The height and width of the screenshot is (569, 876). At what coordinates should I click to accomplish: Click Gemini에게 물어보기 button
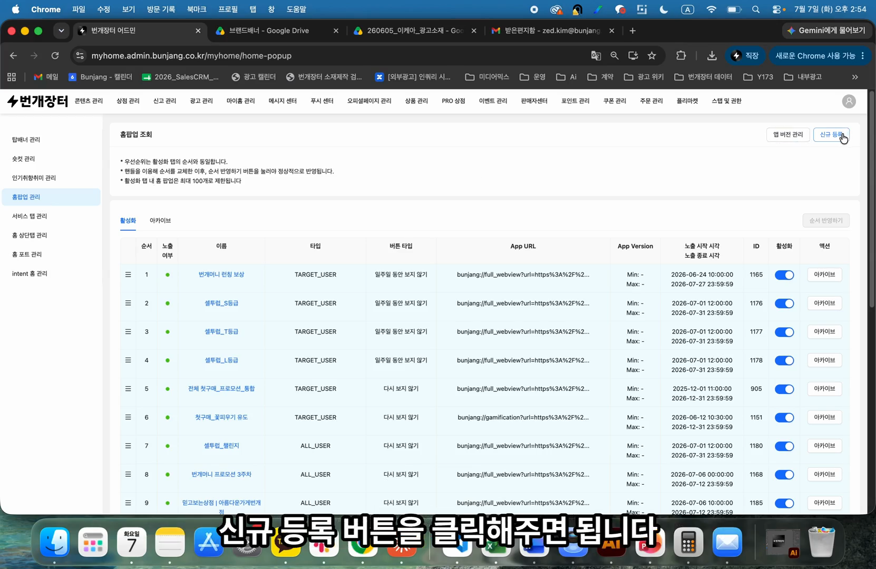click(826, 31)
